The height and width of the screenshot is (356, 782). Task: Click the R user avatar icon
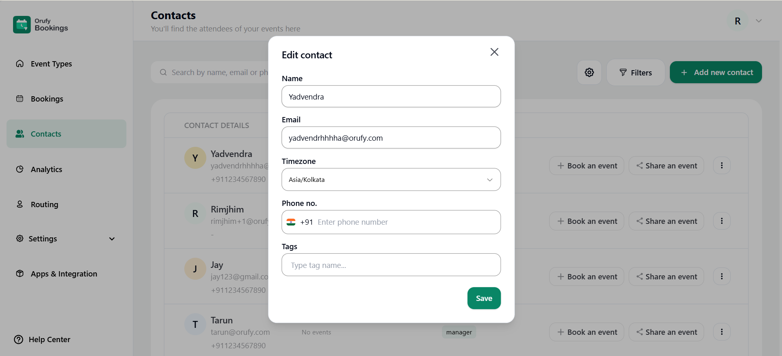coord(738,21)
